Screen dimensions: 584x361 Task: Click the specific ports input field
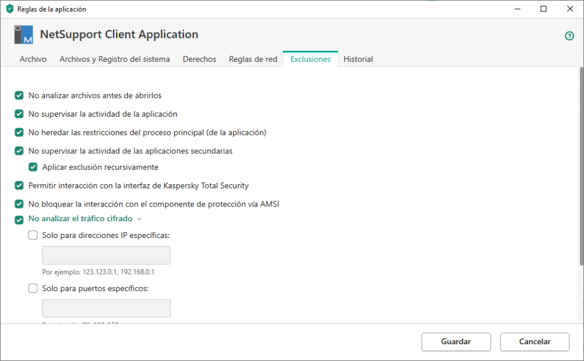tap(106, 309)
